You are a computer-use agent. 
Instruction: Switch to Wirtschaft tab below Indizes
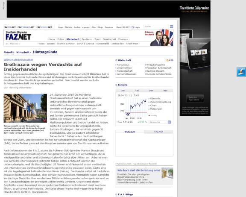click(x=130, y=132)
